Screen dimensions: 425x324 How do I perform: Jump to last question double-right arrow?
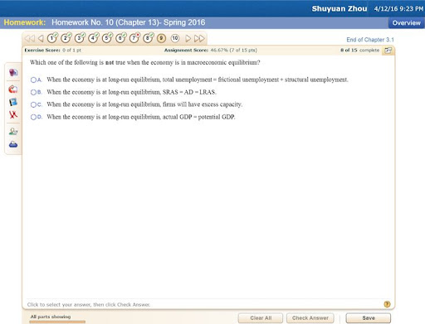pos(199,38)
